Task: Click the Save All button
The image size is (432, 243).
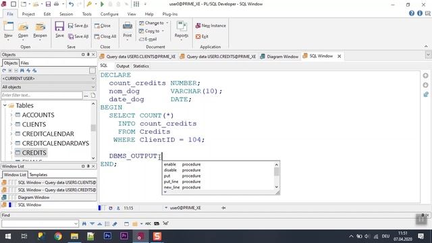Action: tap(78, 36)
